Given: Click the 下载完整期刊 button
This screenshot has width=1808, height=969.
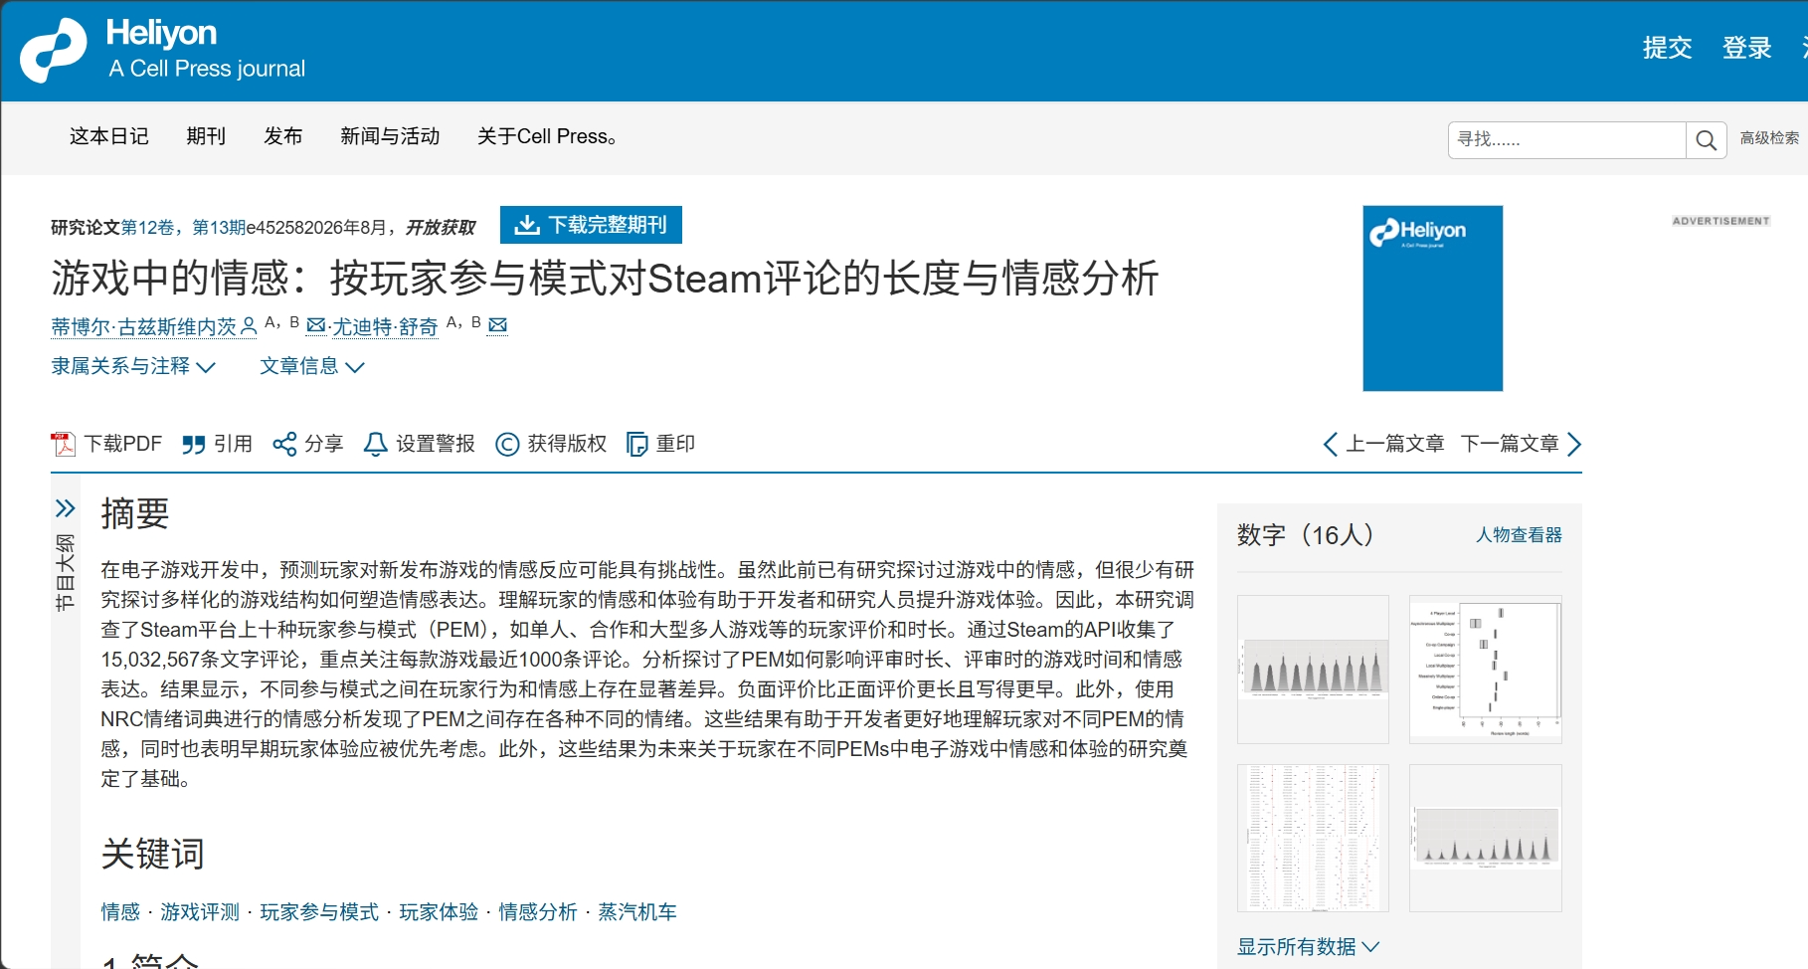Looking at the screenshot, I should click(591, 225).
